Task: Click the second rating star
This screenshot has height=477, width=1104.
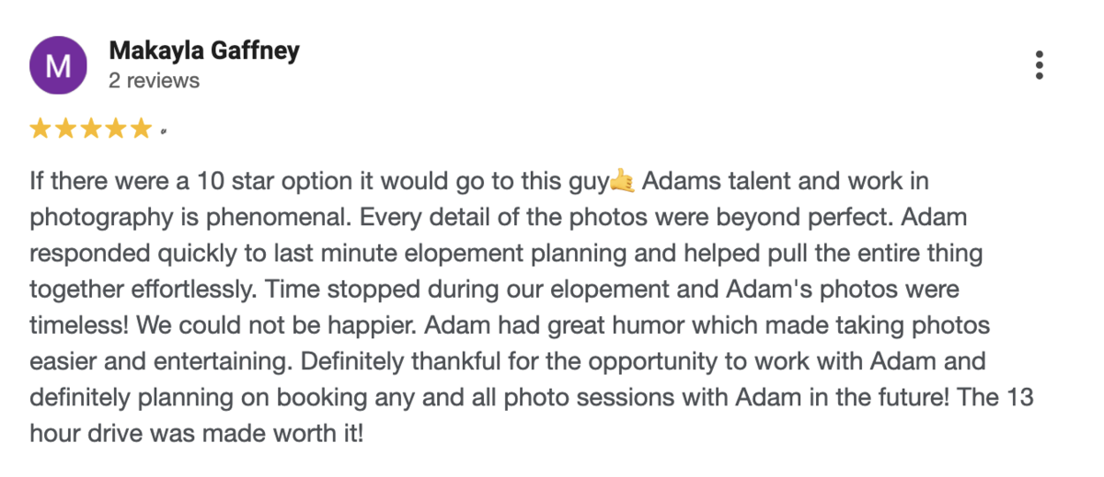Action: (65, 129)
